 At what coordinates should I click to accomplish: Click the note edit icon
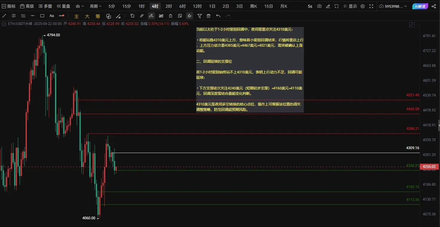pos(180,16)
